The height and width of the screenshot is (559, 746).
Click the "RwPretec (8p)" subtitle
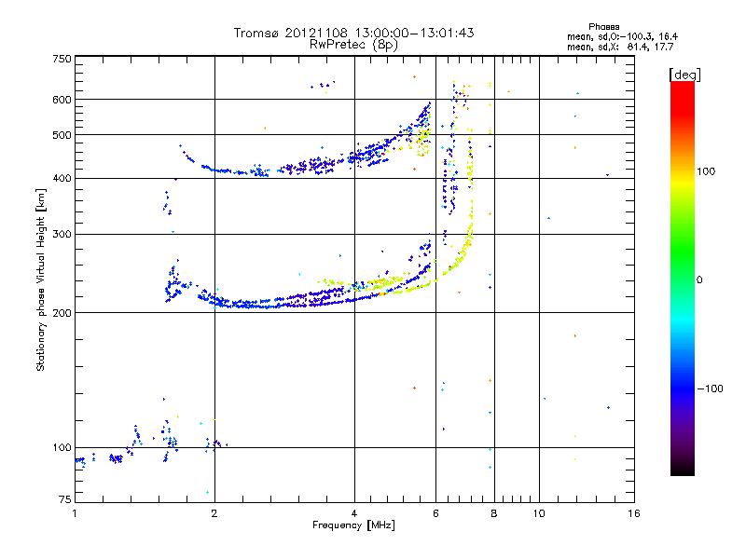[353, 45]
